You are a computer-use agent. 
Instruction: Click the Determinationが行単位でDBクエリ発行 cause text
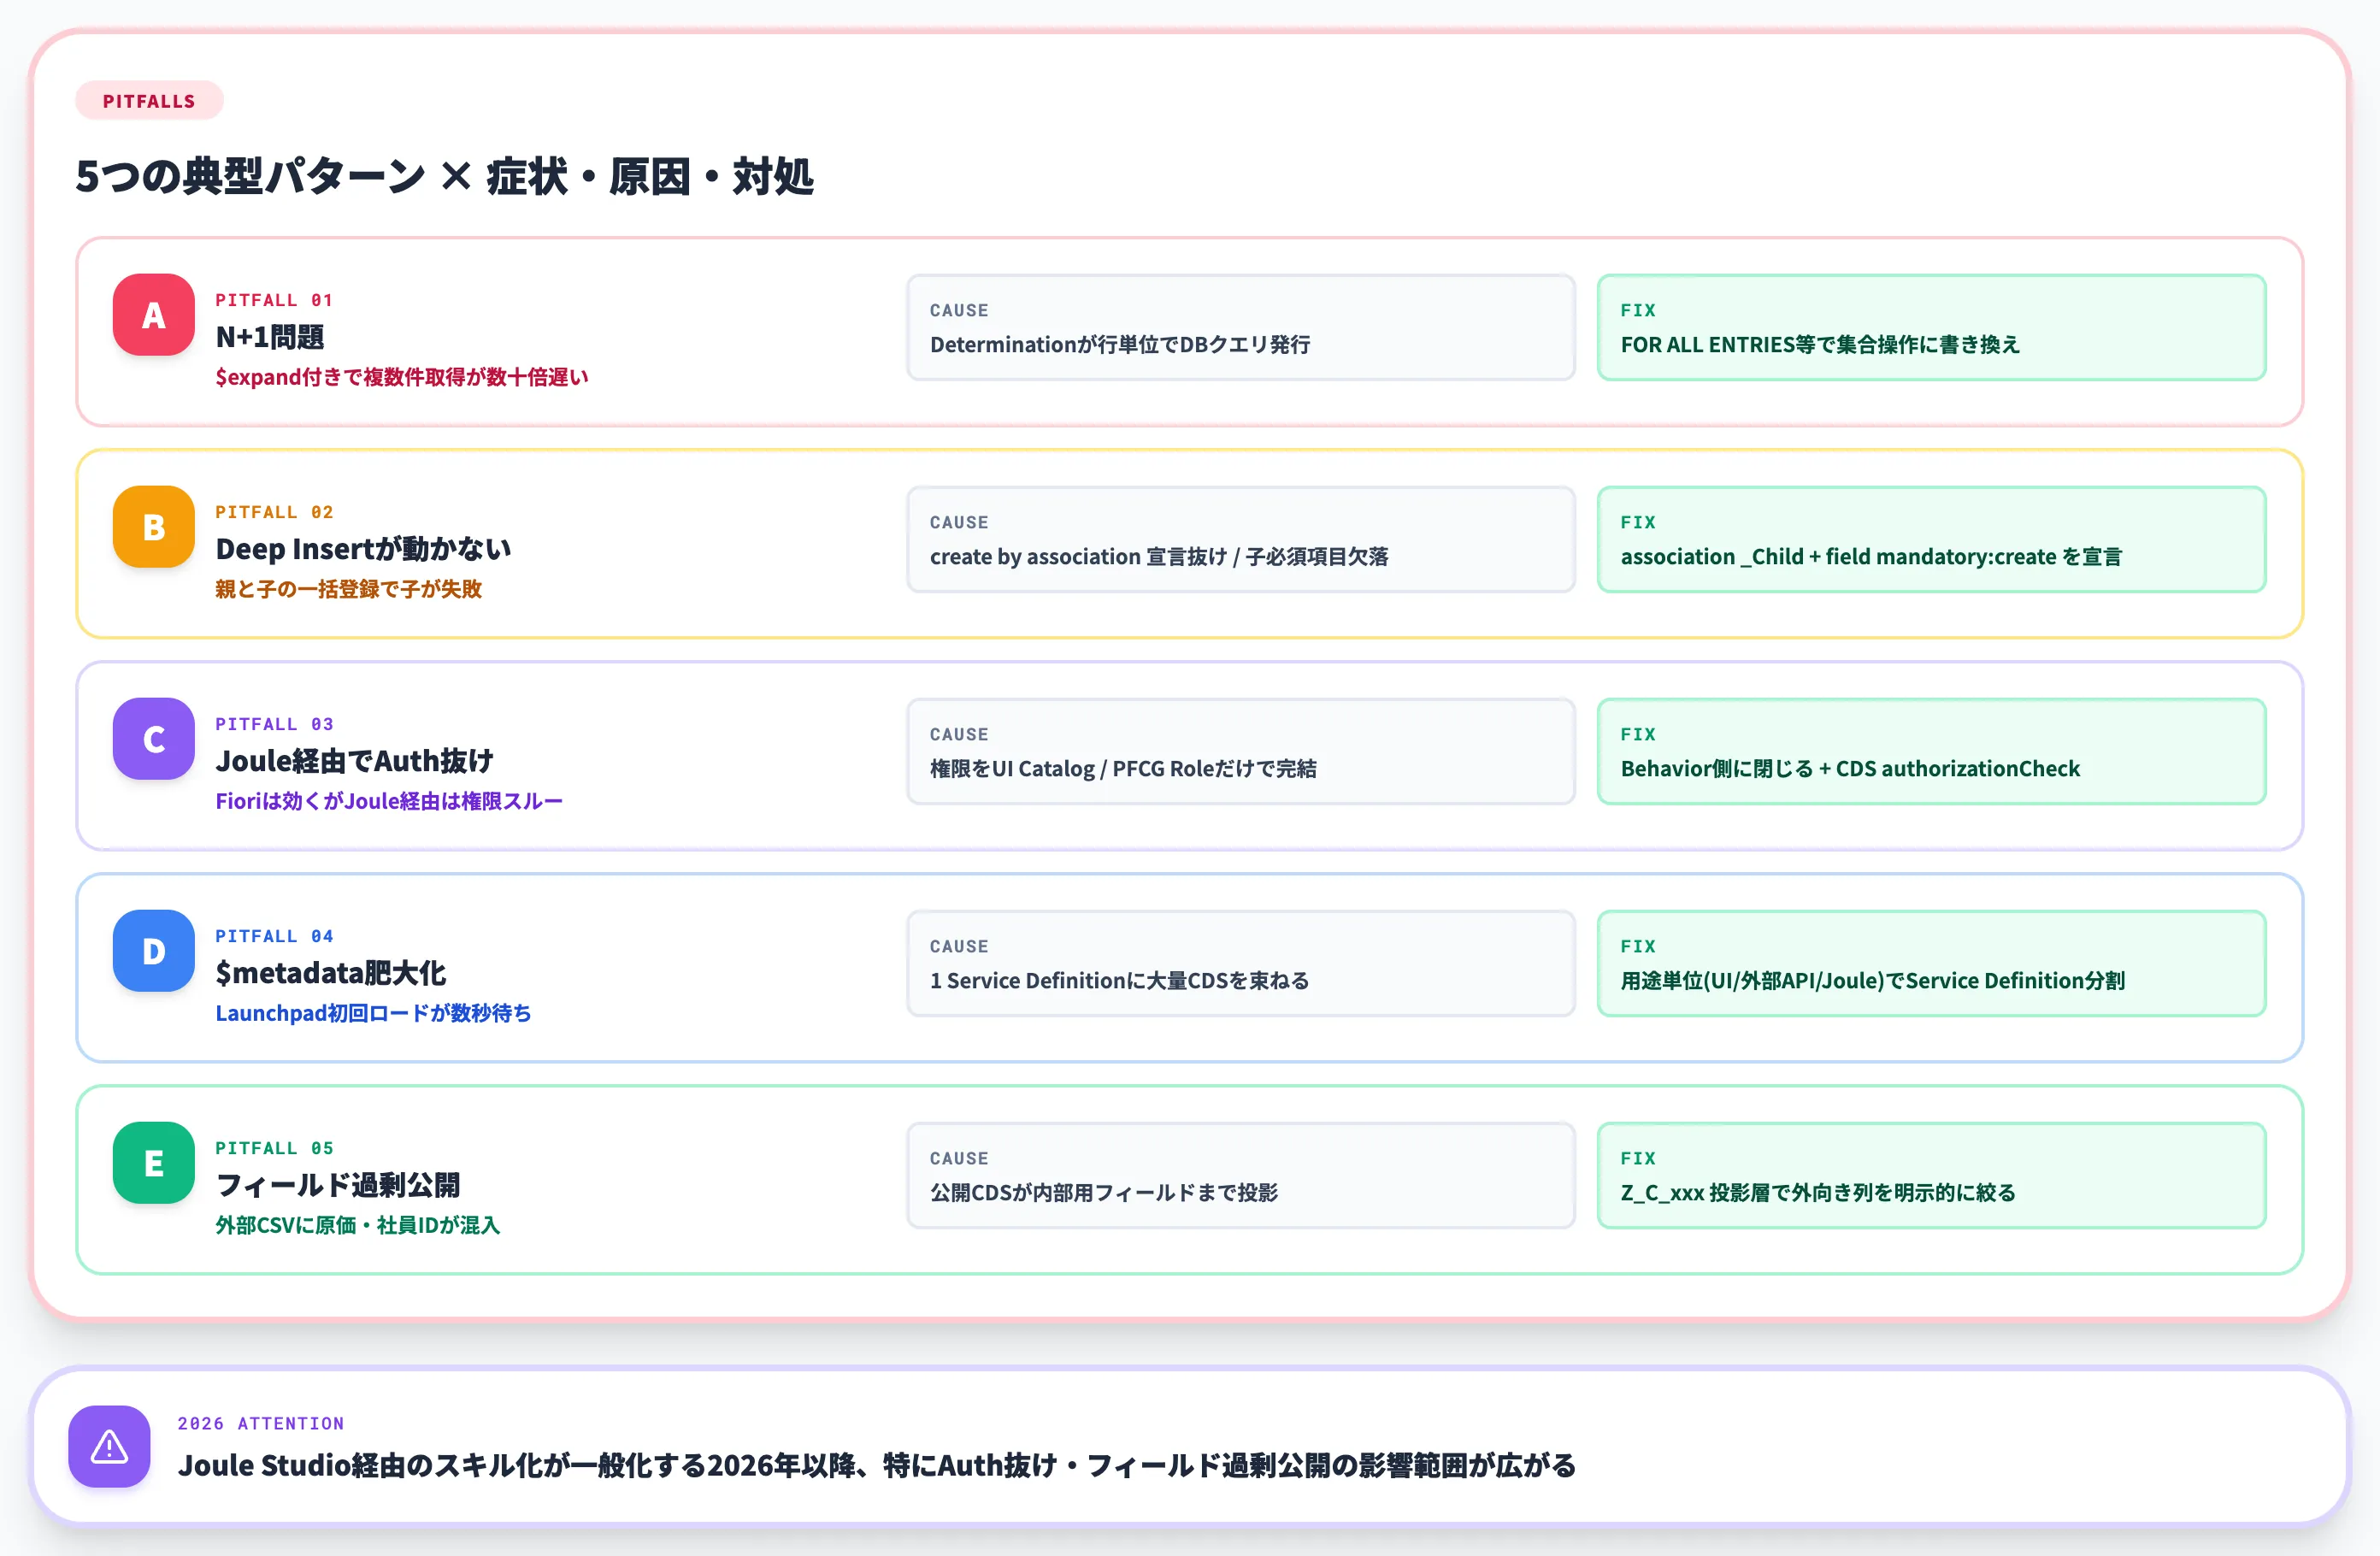point(1120,344)
